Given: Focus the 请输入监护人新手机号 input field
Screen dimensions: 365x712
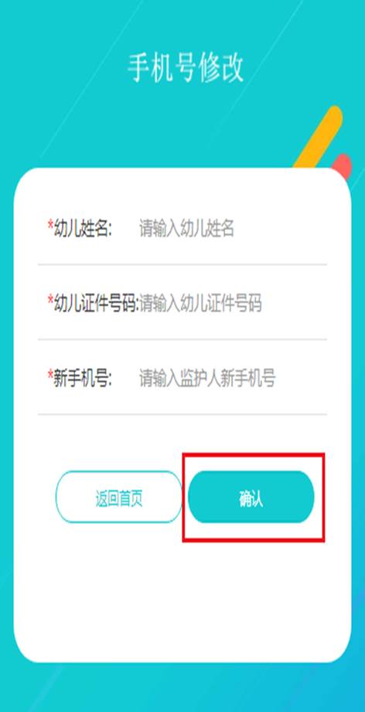Looking at the screenshot, I should pos(232,378).
